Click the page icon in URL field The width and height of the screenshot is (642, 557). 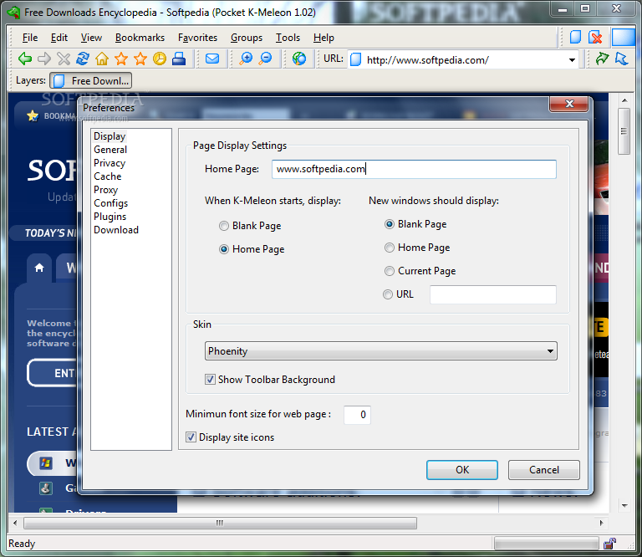[x=356, y=59]
